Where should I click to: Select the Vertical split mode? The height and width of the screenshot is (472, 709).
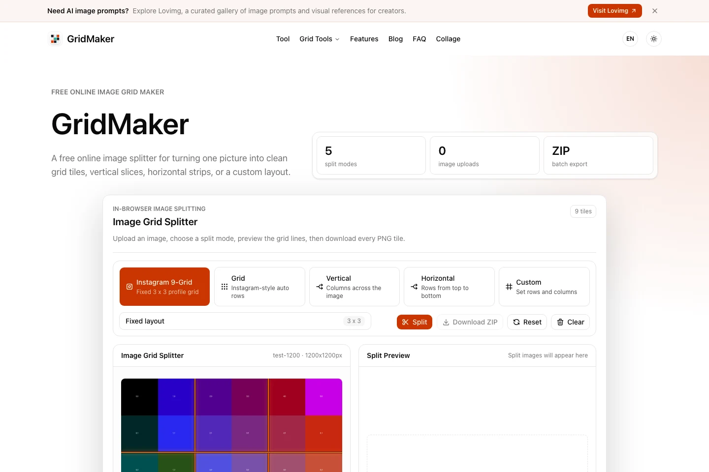pyautogui.click(x=354, y=287)
